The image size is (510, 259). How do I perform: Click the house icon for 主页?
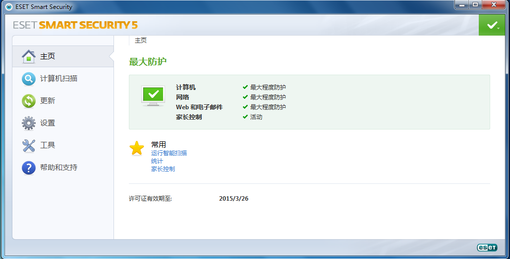pos(29,56)
